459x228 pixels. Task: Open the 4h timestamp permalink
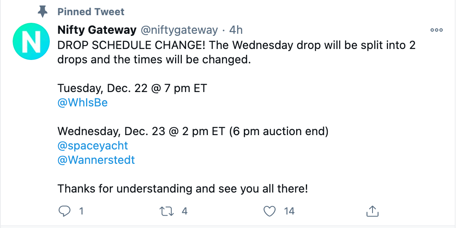pyautogui.click(x=236, y=30)
